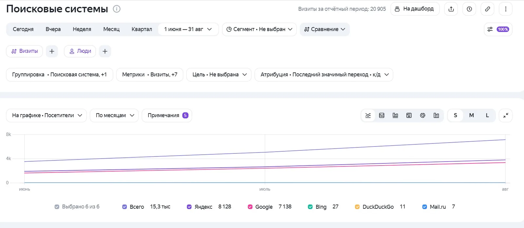Viewport: 524px width, 228px height.
Task: Toggle the Выбрано 6 из 6 checkbox
Action: 57,207
